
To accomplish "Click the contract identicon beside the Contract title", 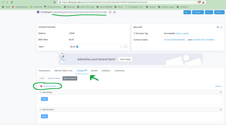I will [x=38, y=12].
